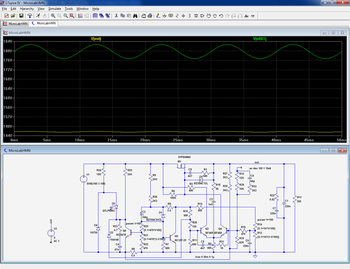Select the Move hand tool
Image resolution: width=350 pixels, height=269 pixels.
(209, 16)
